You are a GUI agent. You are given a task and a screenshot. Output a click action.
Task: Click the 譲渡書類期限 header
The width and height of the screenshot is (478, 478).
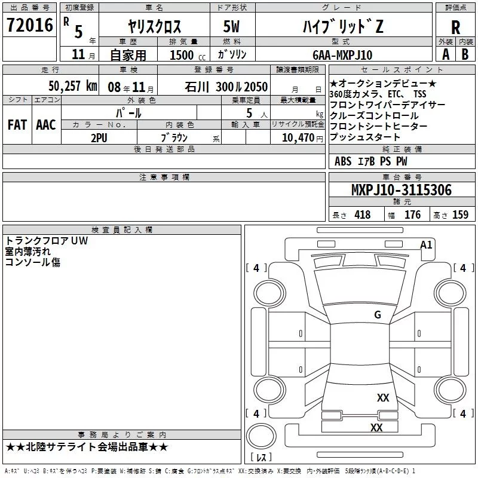coord(298,69)
